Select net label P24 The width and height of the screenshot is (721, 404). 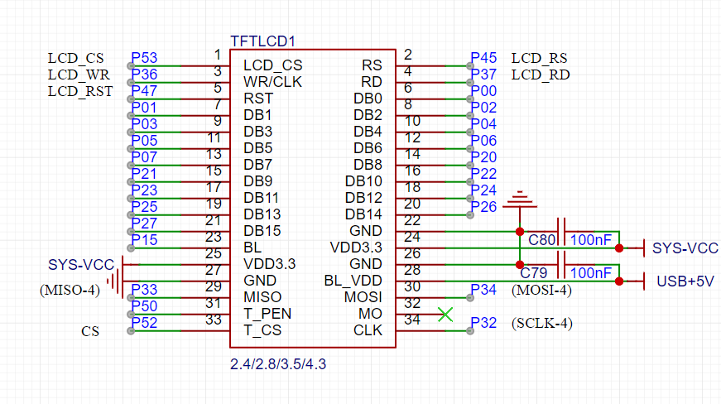(x=483, y=190)
